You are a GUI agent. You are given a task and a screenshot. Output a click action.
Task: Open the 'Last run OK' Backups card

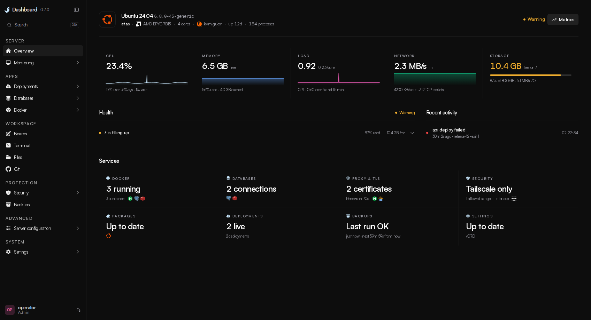(x=399, y=227)
